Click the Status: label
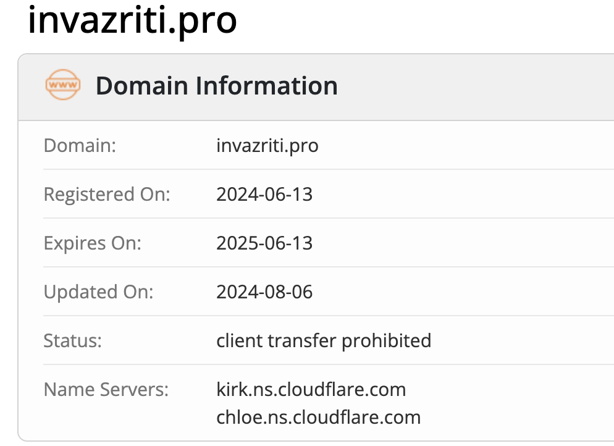Image resolution: width=614 pixels, height=446 pixels. [x=72, y=340]
